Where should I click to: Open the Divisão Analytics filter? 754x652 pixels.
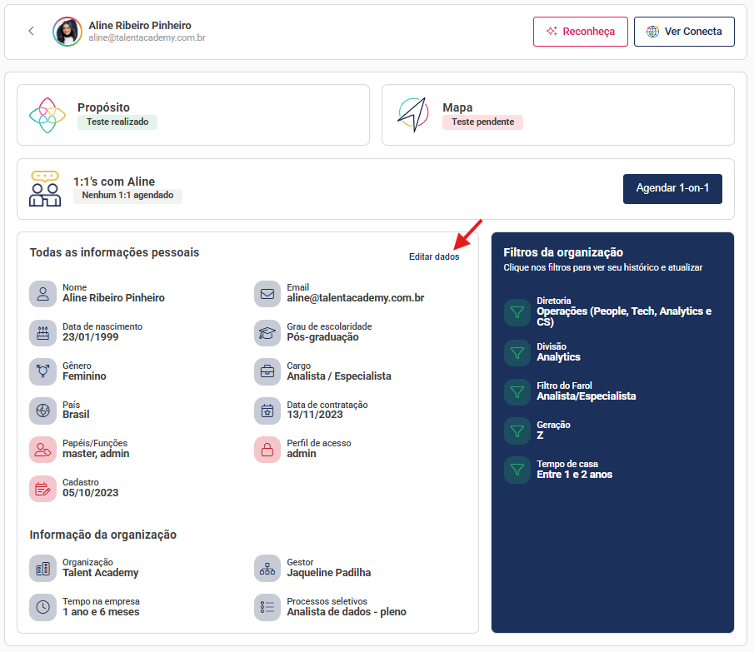point(517,352)
